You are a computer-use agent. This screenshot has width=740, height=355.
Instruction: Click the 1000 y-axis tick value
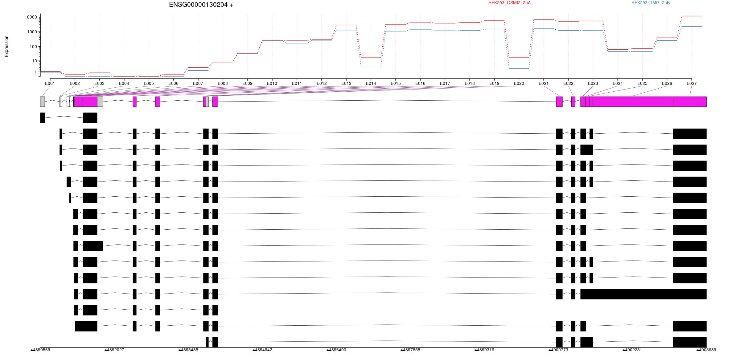[x=32, y=32]
